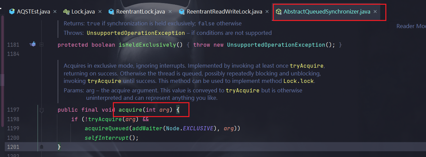Click line number 1197 in the gutter
426x157 pixels.
click(13, 110)
